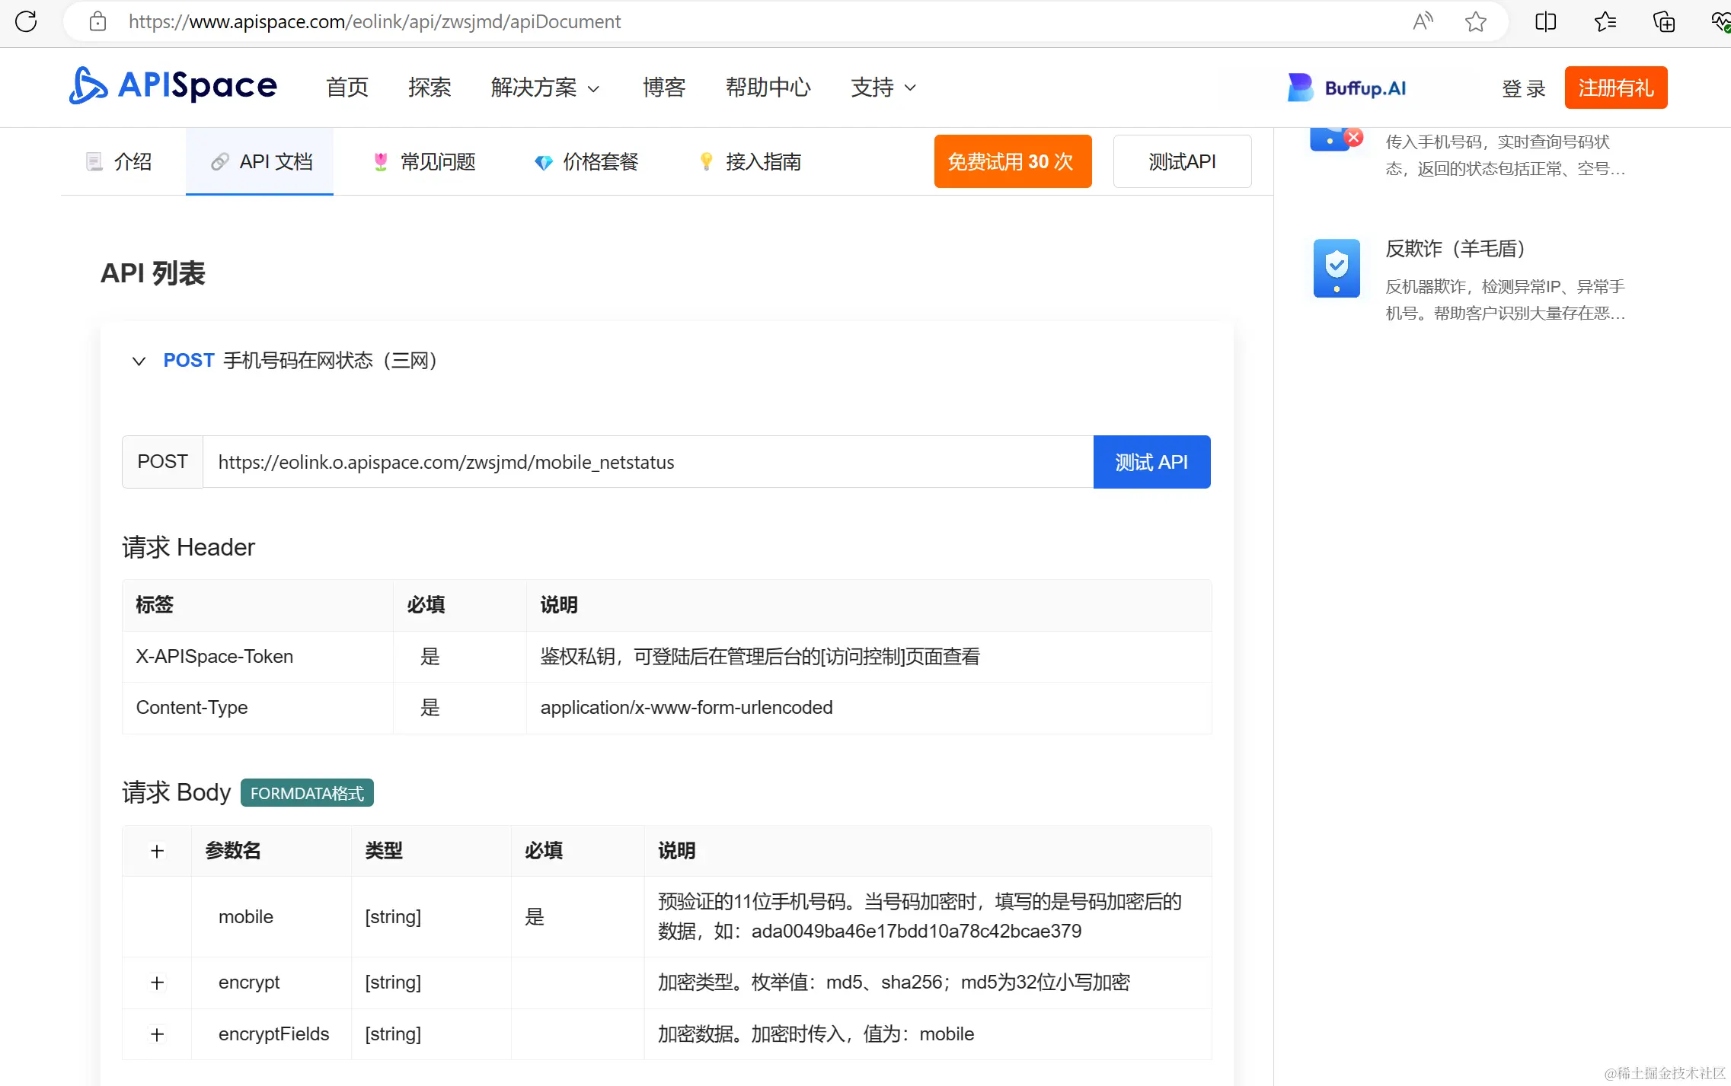Open the browser collections icon

point(1663,21)
